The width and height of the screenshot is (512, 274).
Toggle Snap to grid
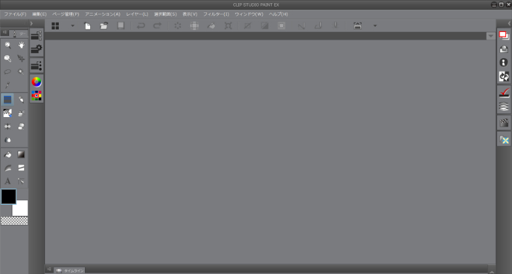(336, 26)
